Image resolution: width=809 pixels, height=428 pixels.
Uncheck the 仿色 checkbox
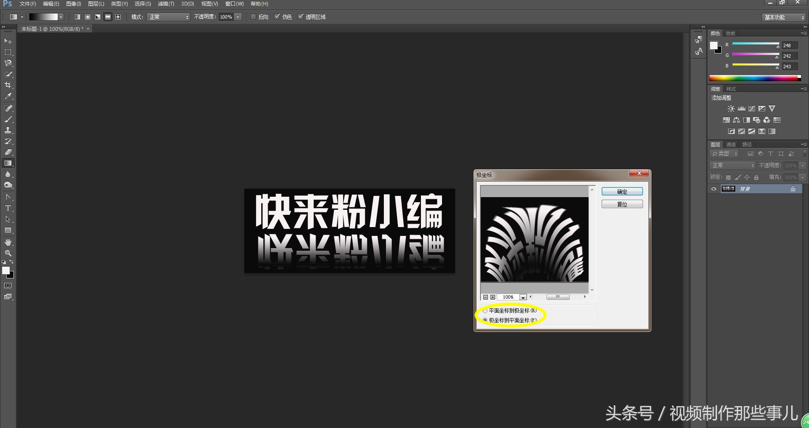tap(277, 17)
